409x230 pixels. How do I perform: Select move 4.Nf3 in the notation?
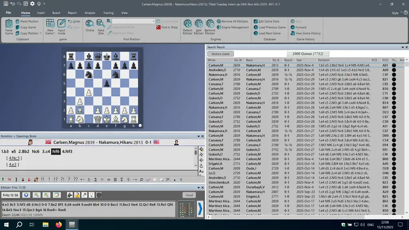pos(69,152)
